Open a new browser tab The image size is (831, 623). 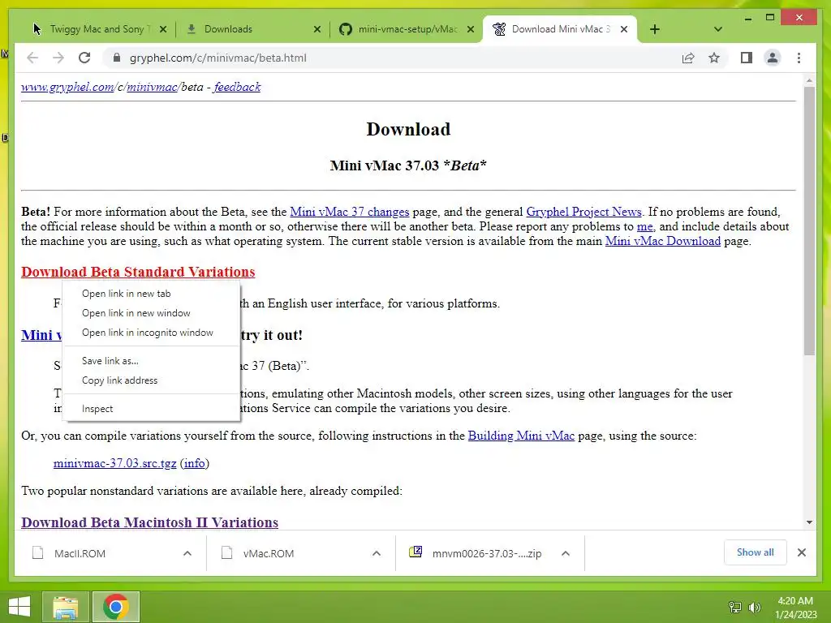[655, 29]
